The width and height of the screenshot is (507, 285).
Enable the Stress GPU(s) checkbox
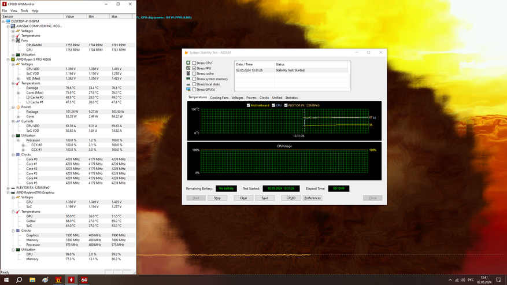click(194, 89)
